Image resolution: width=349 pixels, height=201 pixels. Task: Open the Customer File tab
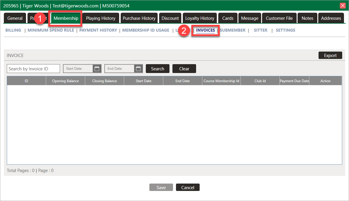click(279, 18)
